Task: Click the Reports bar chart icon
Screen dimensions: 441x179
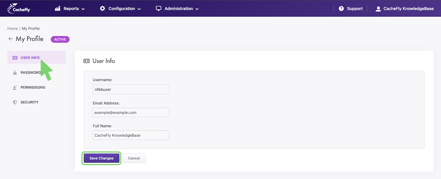Action: coord(58,8)
